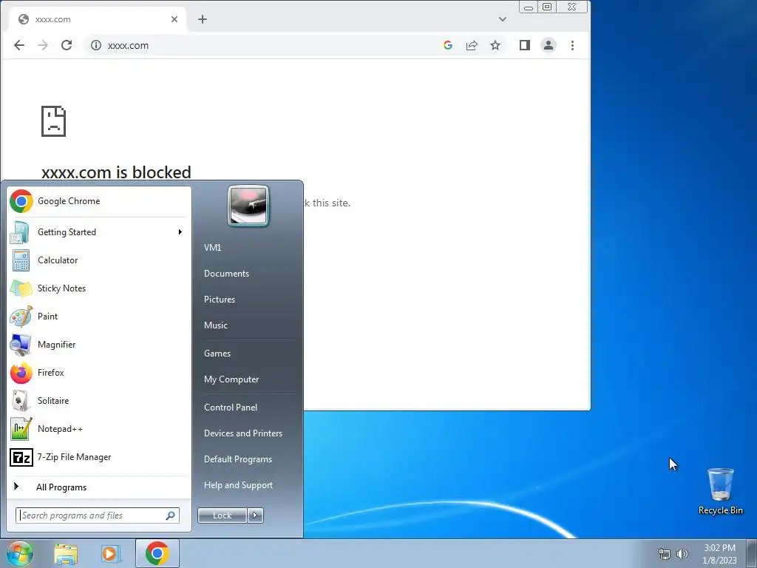Open Windows Media Player from taskbar
Image resolution: width=757 pixels, height=568 pixels.
click(x=111, y=554)
